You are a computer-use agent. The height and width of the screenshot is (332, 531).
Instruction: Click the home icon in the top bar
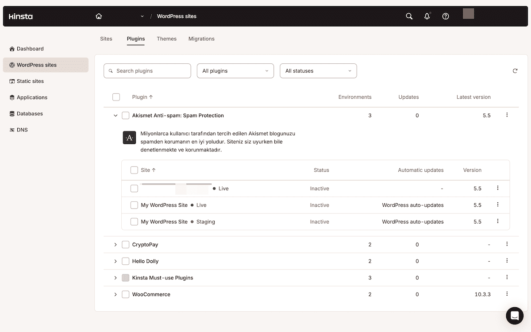pyautogui.click(x=98, y=15)
